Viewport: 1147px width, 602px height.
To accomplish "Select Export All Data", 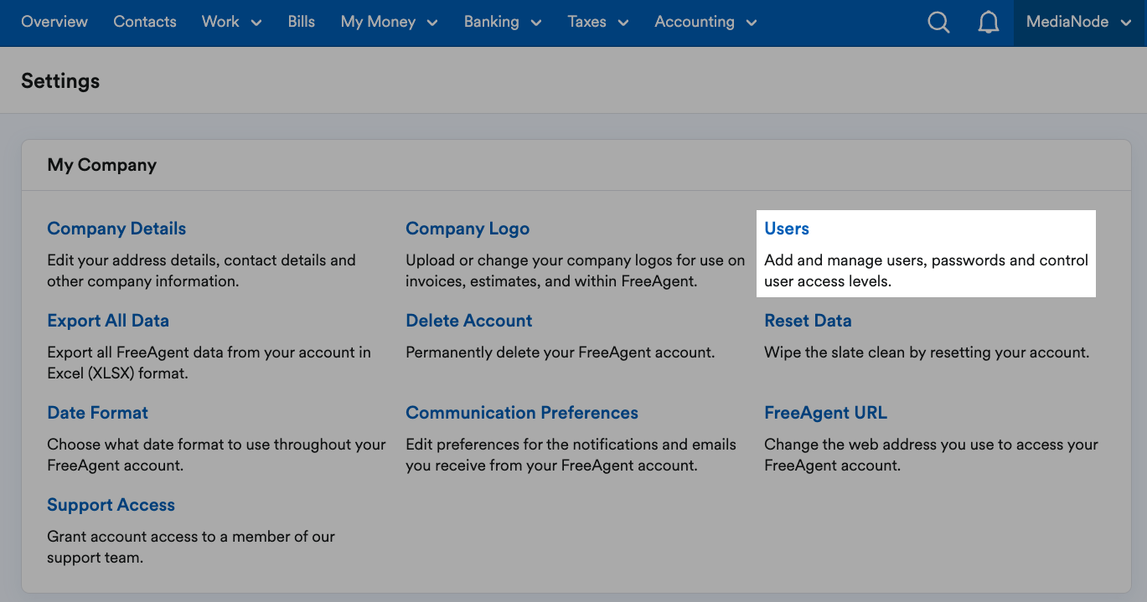I will pyautogui.click(x=108, y=320).
